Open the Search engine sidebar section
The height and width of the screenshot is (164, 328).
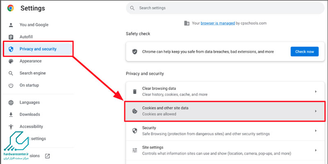[x=32, y=73]
